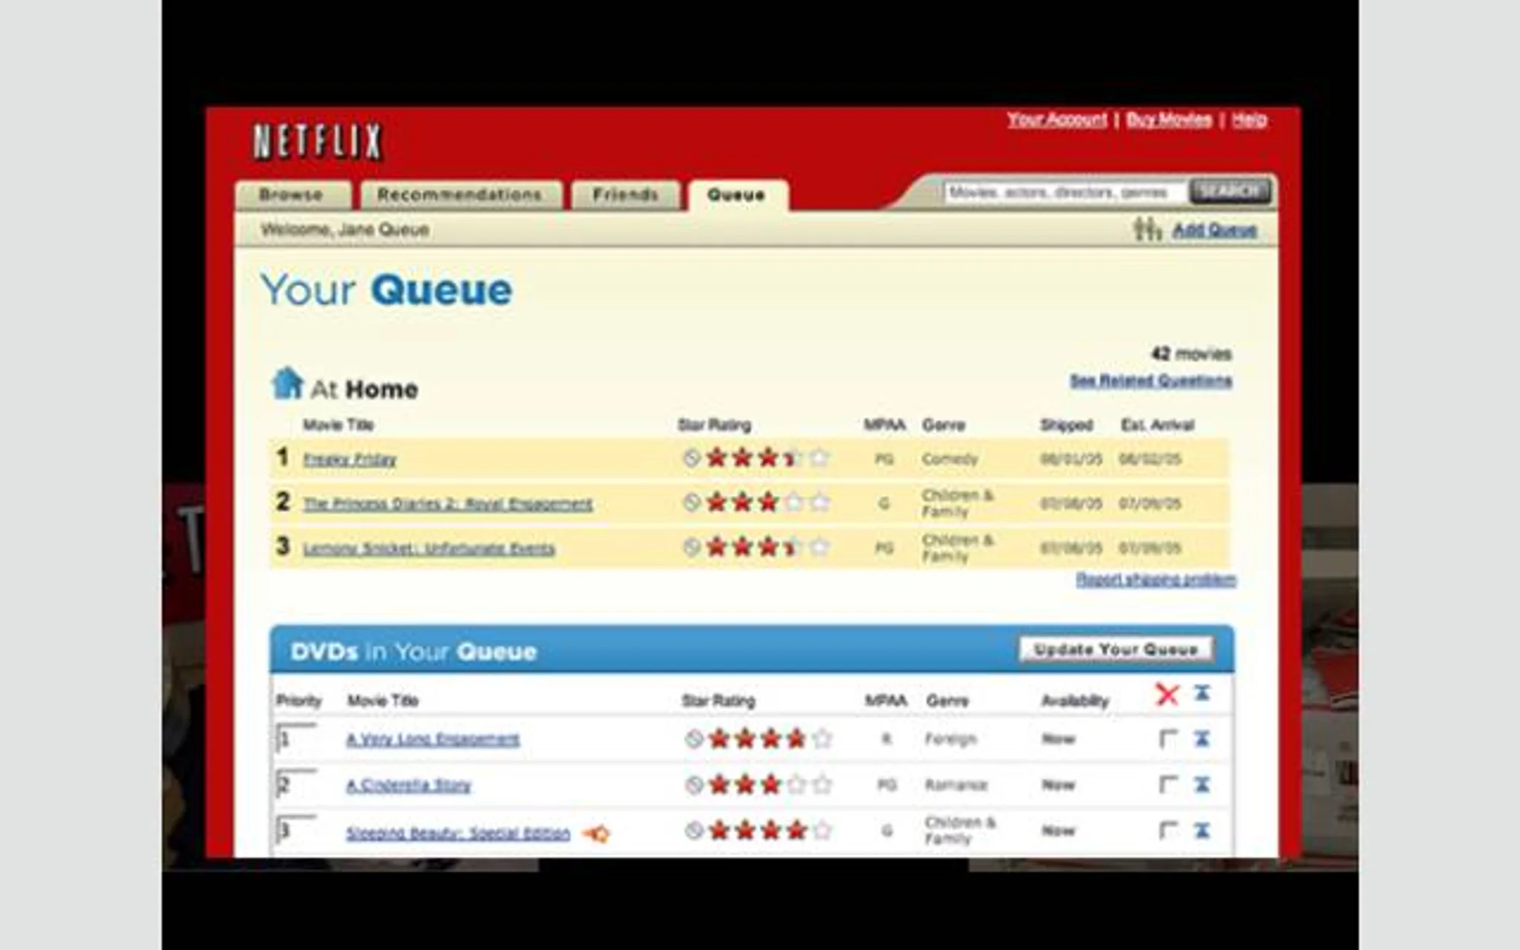1520x950 pixels.
Task: Click 'Welcome, Jane Queue' text
Action: [x=345, y=229]
